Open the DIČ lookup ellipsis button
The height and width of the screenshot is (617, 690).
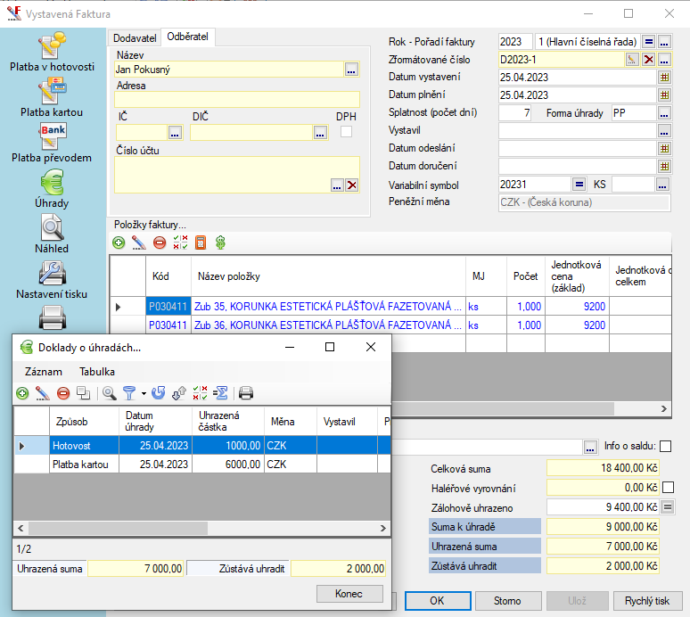(320, 133)
